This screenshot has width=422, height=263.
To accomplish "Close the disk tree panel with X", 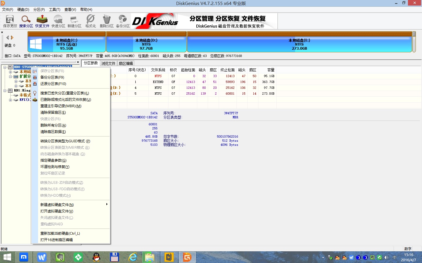I will pos(78,62).
